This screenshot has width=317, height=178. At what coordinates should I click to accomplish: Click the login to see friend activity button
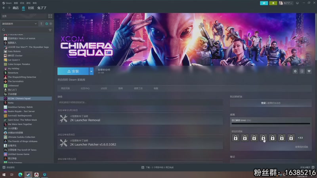(271, 103)
